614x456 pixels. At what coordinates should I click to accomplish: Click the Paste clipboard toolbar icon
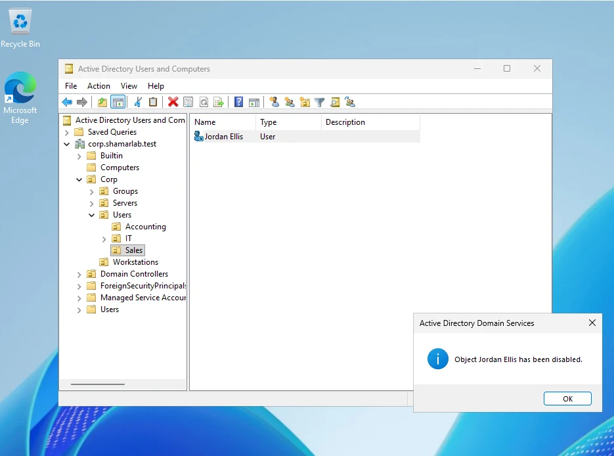(x=153, y=103)
